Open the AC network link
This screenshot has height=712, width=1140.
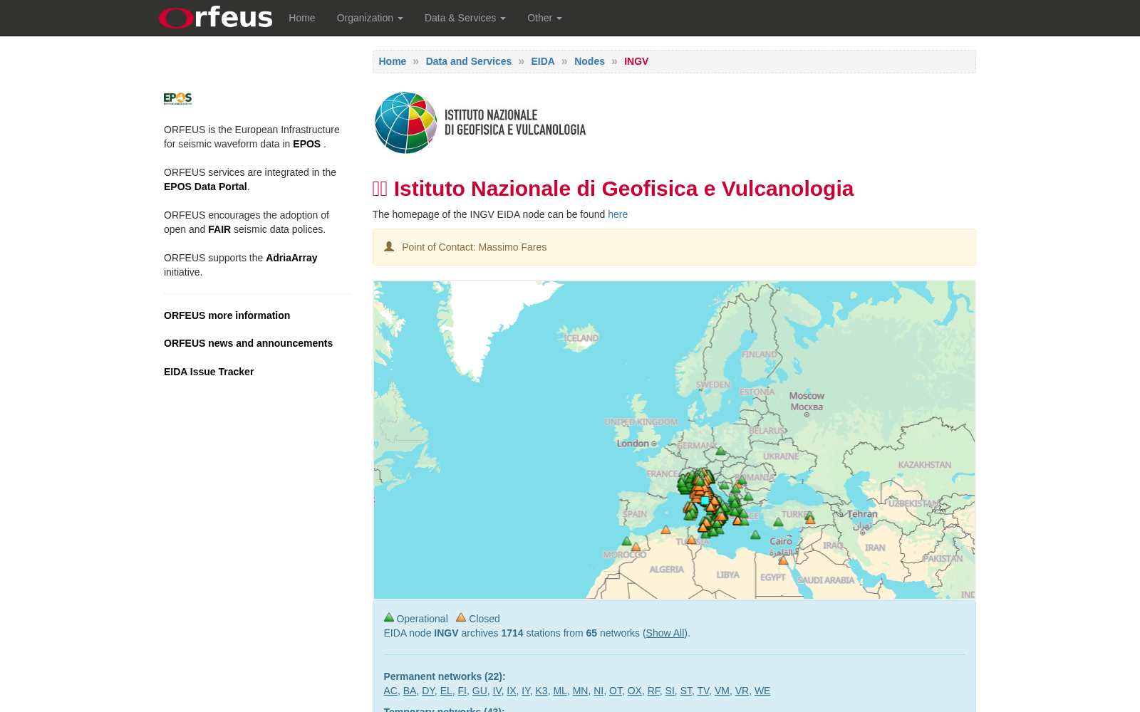[x=390, y=691]
